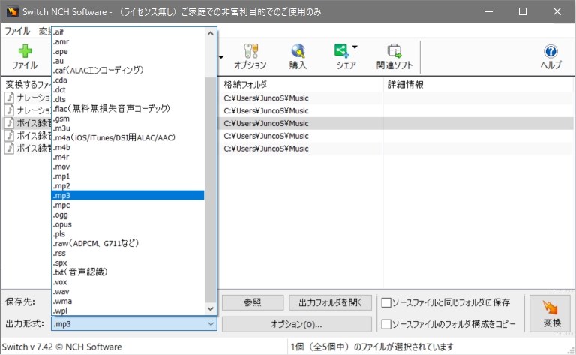Screen dimensions: 576x355
Task: Select .rss from the format list
Action: (128, 253)
